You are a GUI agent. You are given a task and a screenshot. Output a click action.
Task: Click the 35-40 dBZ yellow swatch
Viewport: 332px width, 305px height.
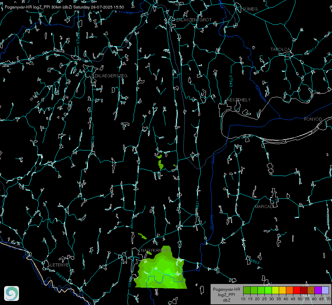point(282,290)
